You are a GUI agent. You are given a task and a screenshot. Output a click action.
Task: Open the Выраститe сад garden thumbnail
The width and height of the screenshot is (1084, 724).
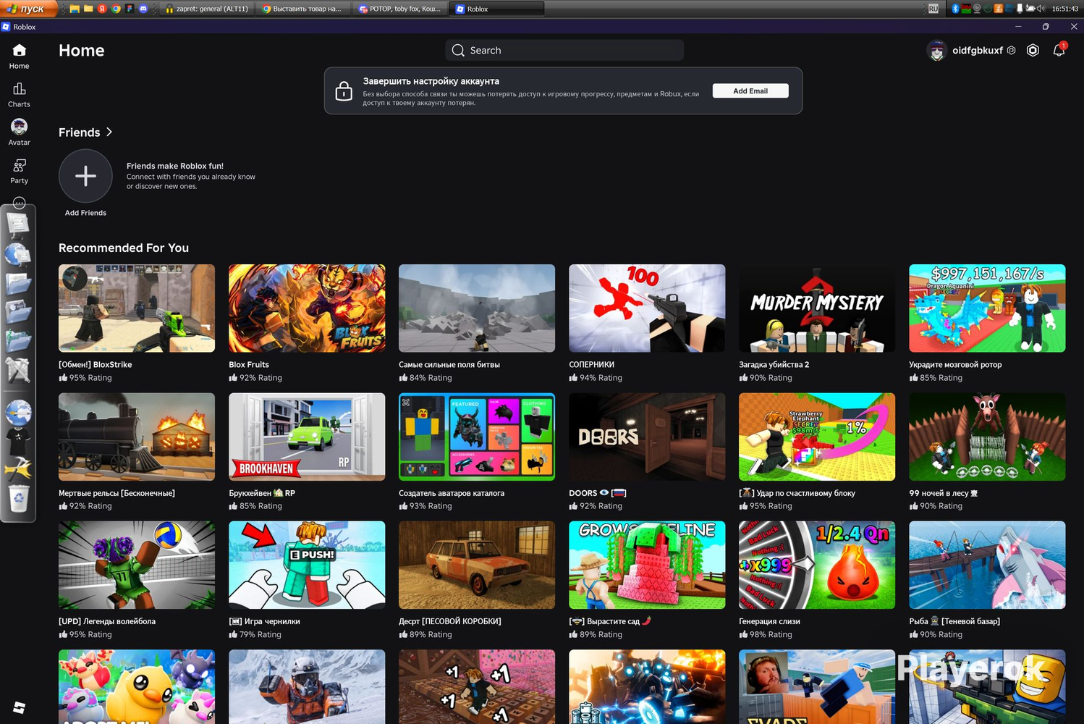pos(647,565)
